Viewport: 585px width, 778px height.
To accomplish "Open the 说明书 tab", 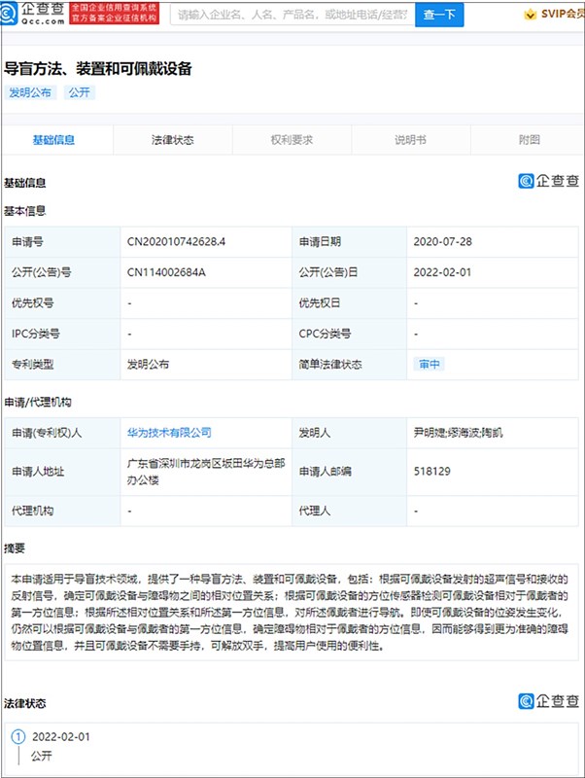I will click(410, 140).
